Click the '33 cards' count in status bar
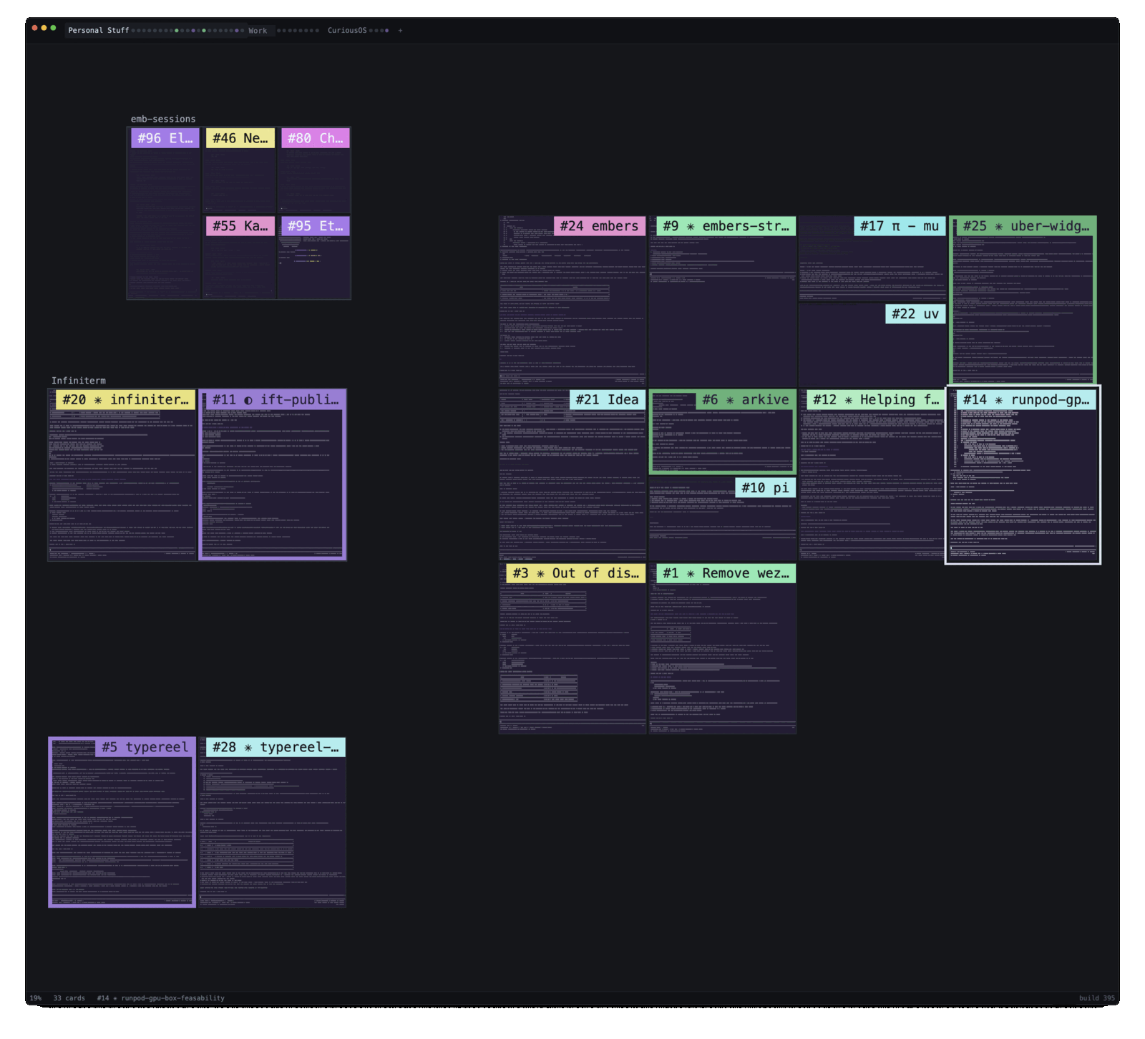This screenshot has height=1039, width=1145. pyautogui.click(x=69, y=998)
